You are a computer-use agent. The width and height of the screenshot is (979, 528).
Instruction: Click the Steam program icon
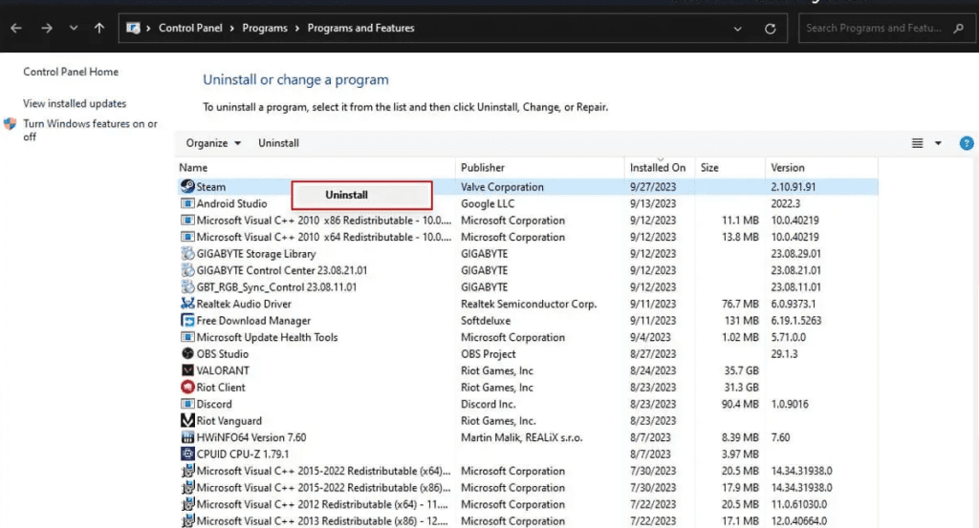coord(187,187)
